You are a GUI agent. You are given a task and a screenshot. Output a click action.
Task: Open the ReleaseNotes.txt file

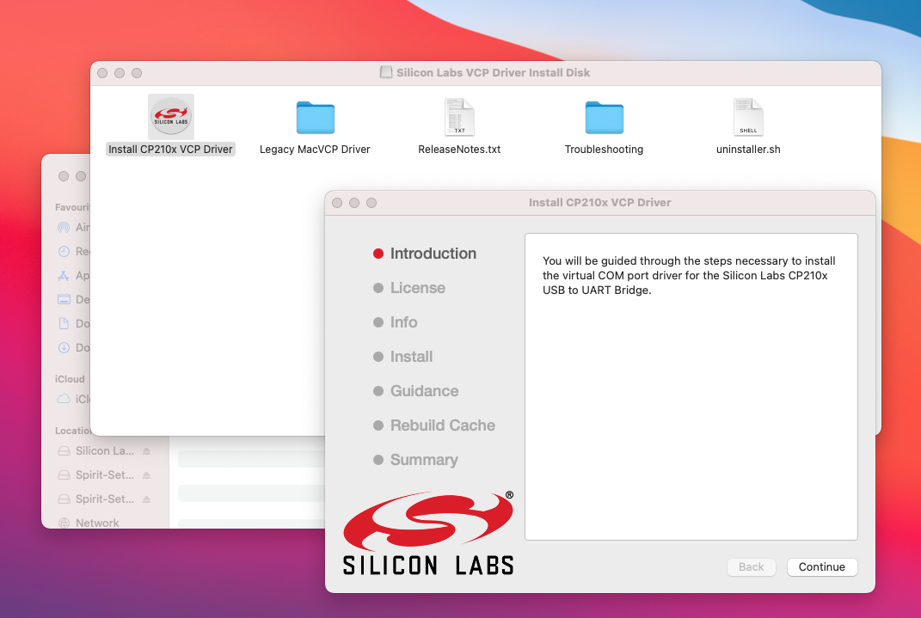pyautogui.click(x=459, y=118)
